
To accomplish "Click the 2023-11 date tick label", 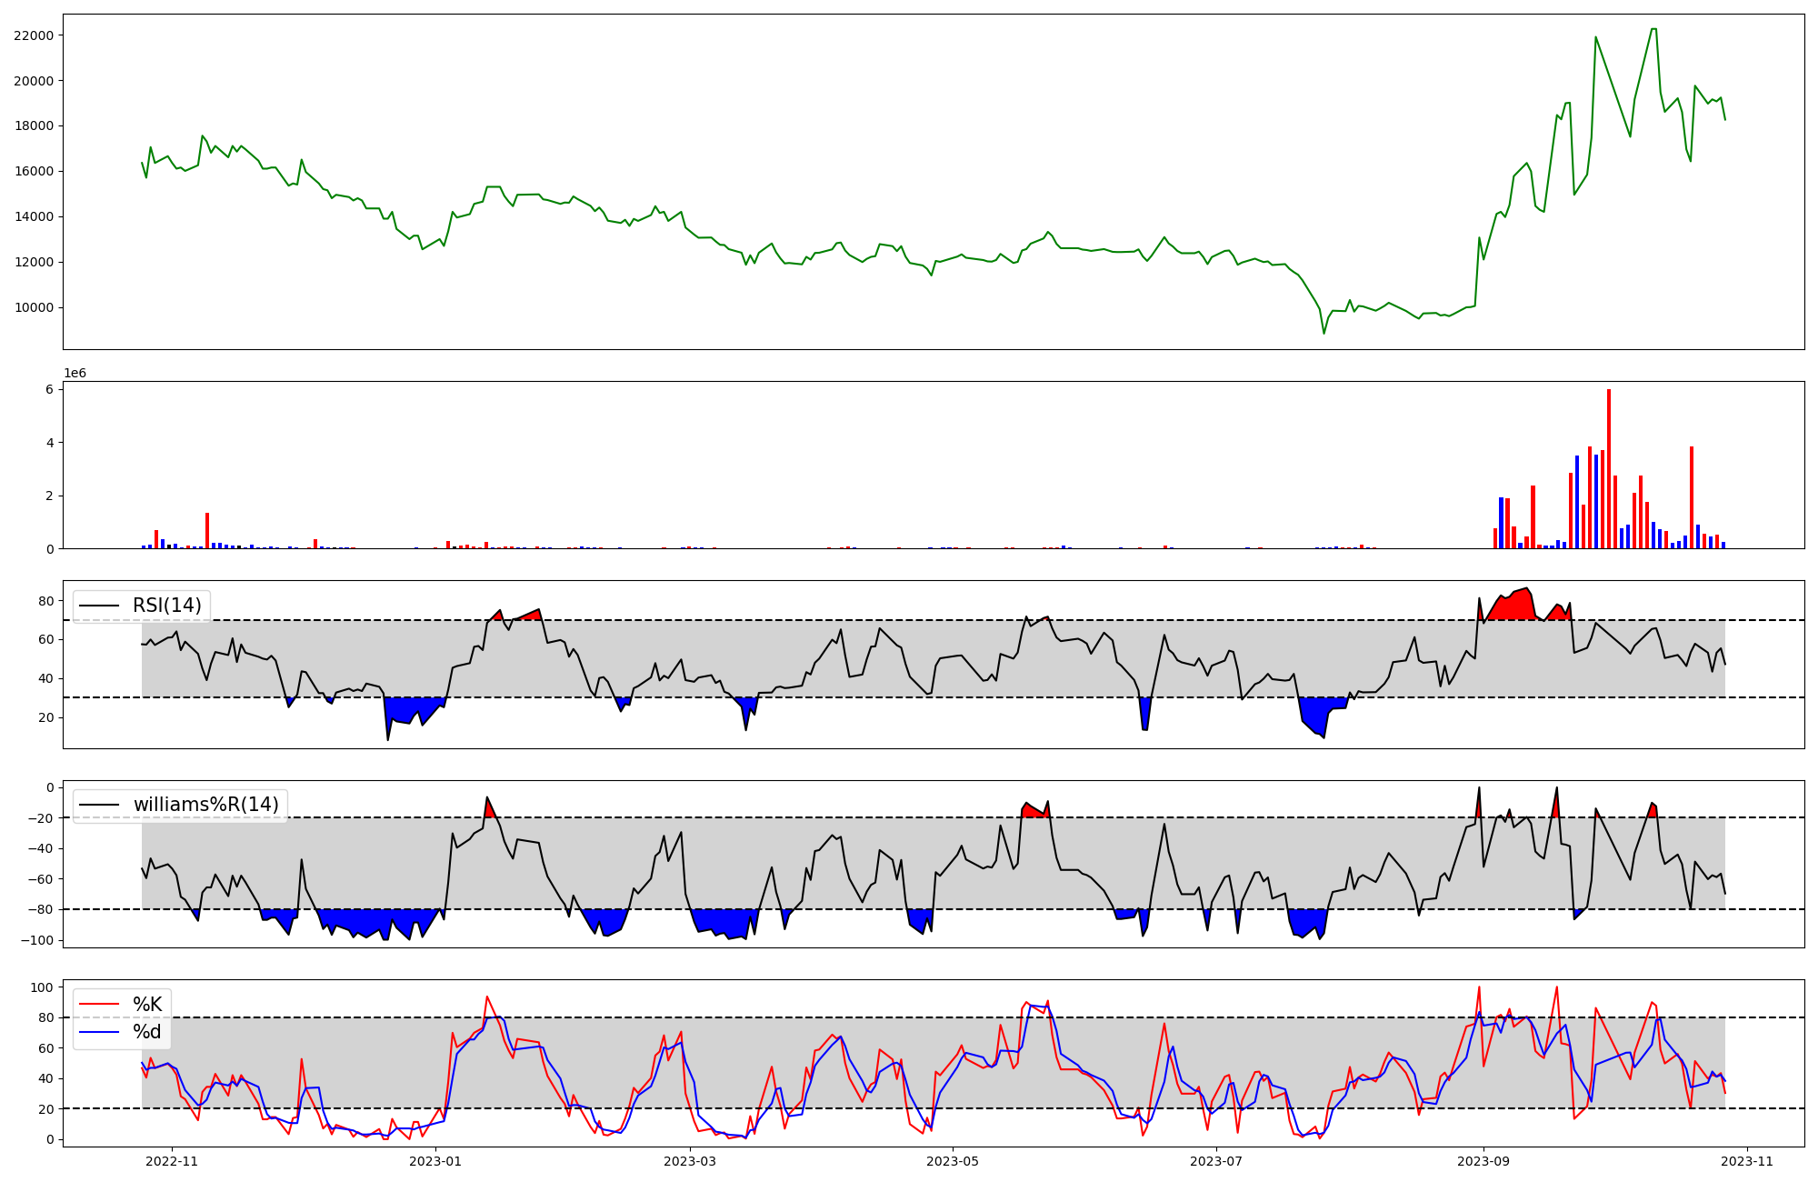I will tap(1747, 1161).
